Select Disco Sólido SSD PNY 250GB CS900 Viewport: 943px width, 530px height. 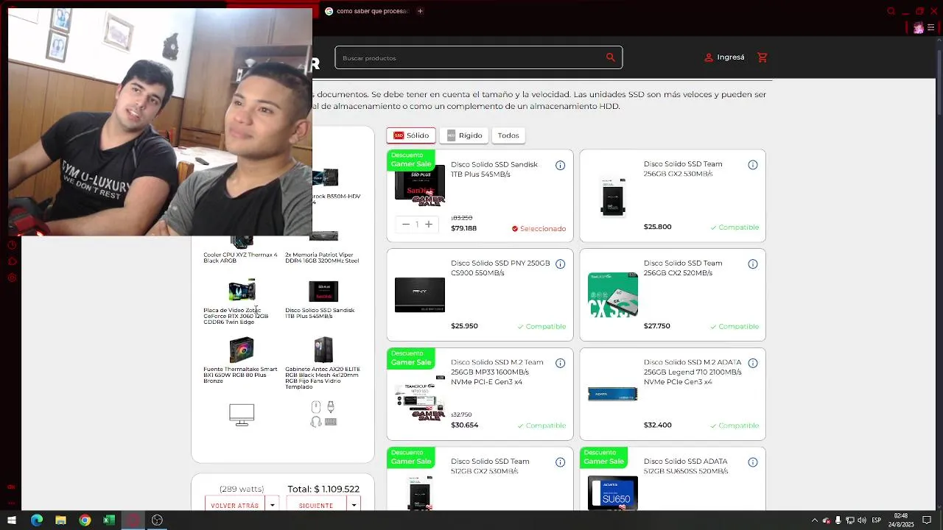point(480,294)
